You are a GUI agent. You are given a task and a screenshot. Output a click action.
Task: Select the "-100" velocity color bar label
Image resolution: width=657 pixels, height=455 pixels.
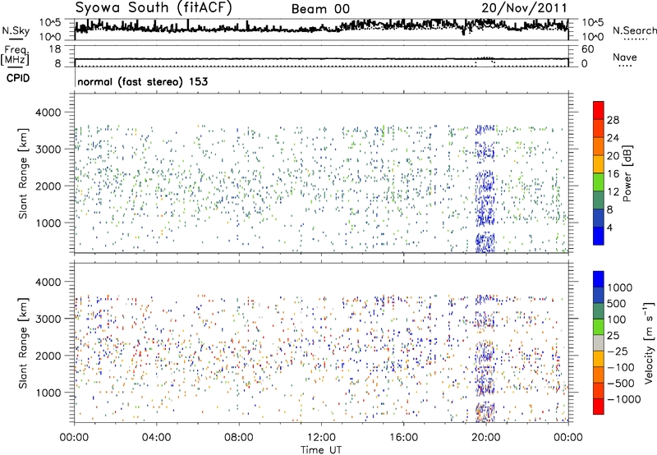621,367
